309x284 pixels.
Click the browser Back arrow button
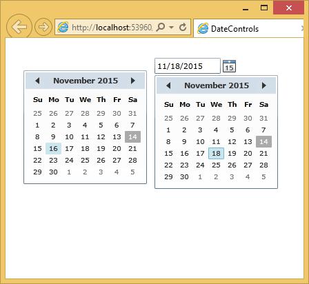[x=19, y=27]
